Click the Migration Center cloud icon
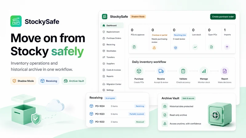Image resolution: width=246 pixels, height=138 pixels. click(x=104, y=84)
